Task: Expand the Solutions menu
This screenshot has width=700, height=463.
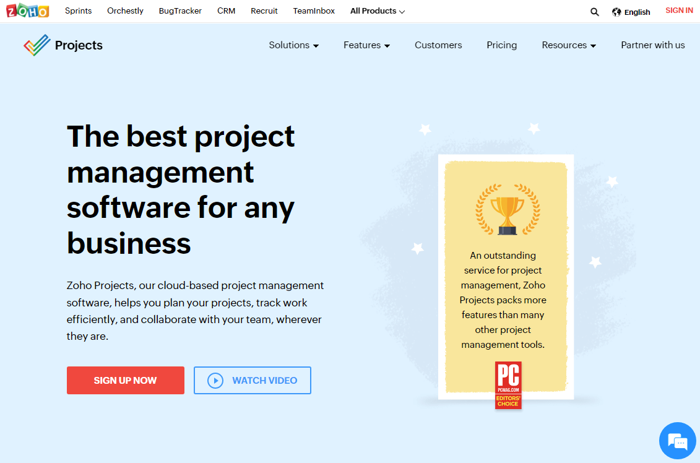Action: coord(294,45)
